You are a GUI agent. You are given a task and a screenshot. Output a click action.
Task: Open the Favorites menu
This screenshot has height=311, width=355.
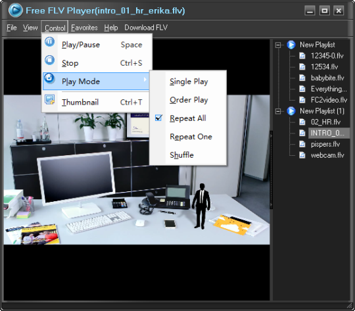click(x=84, y=28)
